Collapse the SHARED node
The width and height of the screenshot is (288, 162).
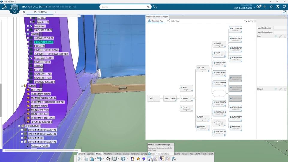(x=25, y=34)
